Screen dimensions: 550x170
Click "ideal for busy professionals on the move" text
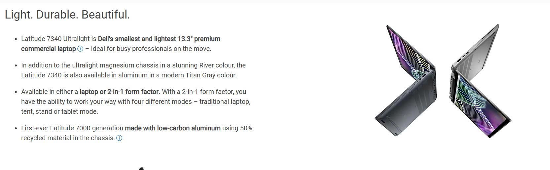(151, 49)
